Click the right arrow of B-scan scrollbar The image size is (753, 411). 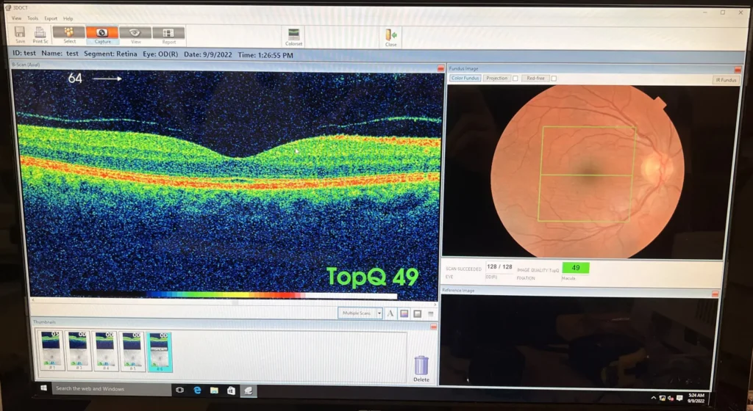pyautogui.click(x=435, y=304)
